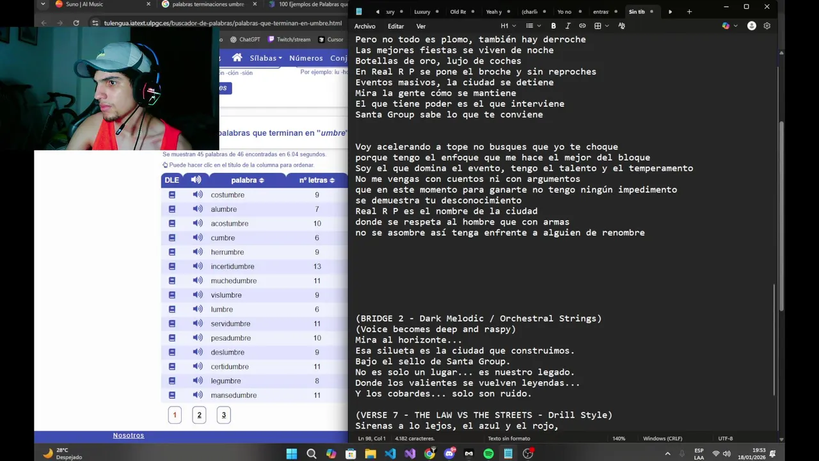The image size is (819, 461).
Task: Open DLE entry for muchedumbre
Action: [171, 280]
